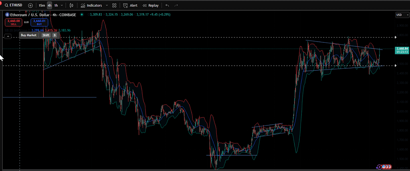Screen dimensions: 410x171
Task: Open the candlestick chart type selector
Action: pos(72,6)
